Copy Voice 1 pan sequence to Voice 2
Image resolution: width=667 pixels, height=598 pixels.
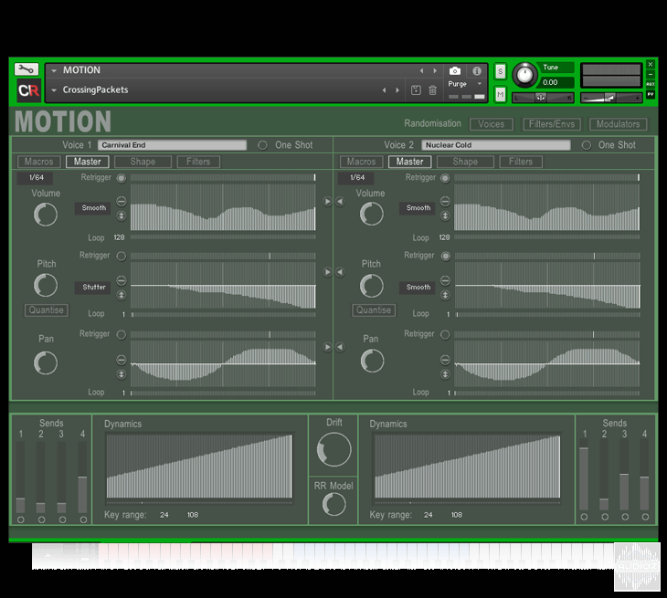pos(327,347)
